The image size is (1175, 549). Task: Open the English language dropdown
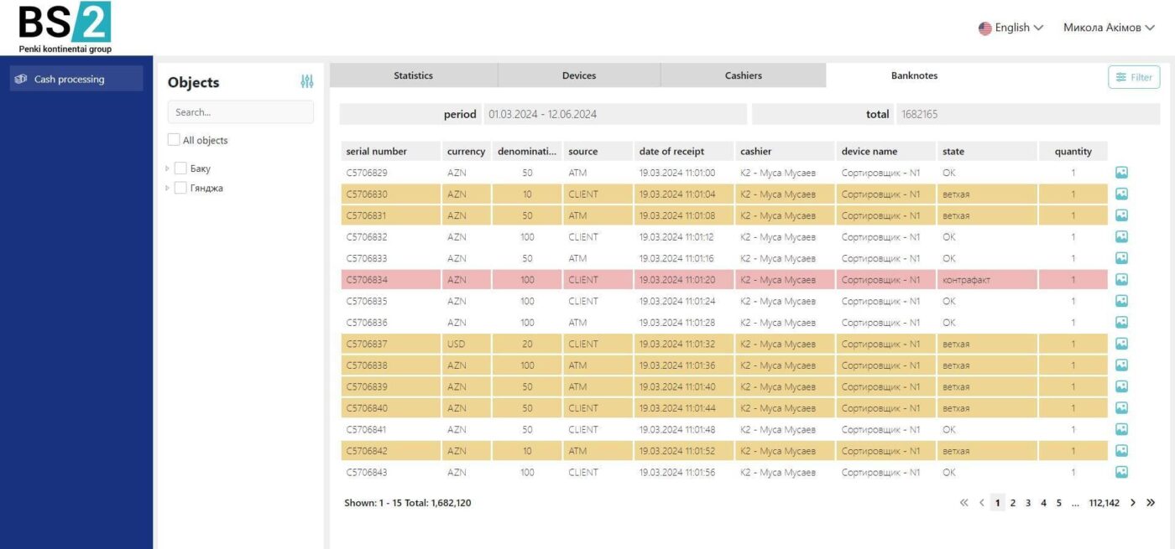pyautogui.click(x=1010, y=28)
